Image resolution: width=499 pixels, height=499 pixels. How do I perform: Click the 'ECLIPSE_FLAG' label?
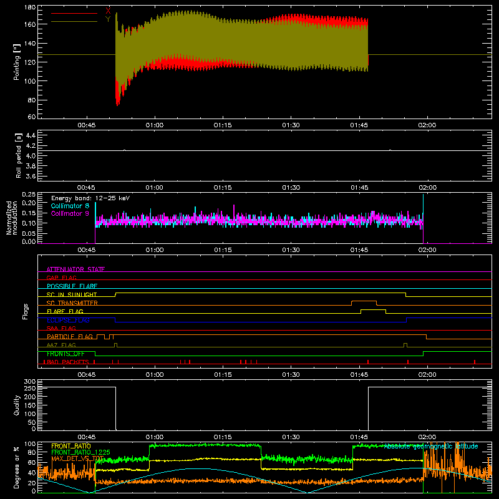coord(68,320)
